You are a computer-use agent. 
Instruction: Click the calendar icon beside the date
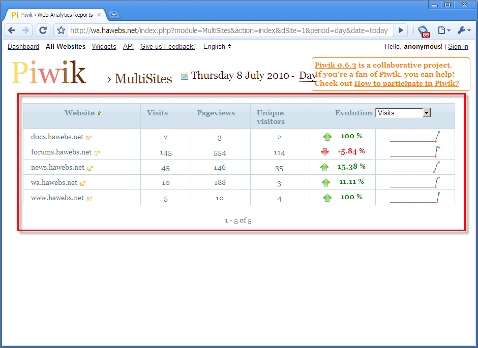185,76
